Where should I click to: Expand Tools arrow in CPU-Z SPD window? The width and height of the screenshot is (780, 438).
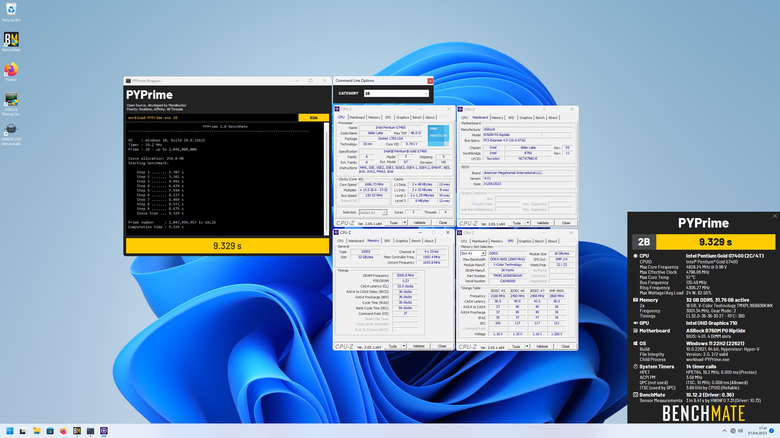point(527,346)
